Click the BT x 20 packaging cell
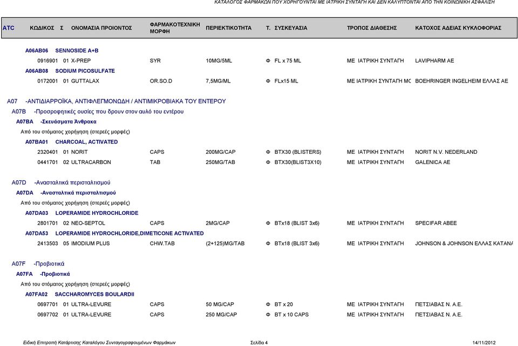The height and width of the screenshot is (346, 518). (283, 304)
